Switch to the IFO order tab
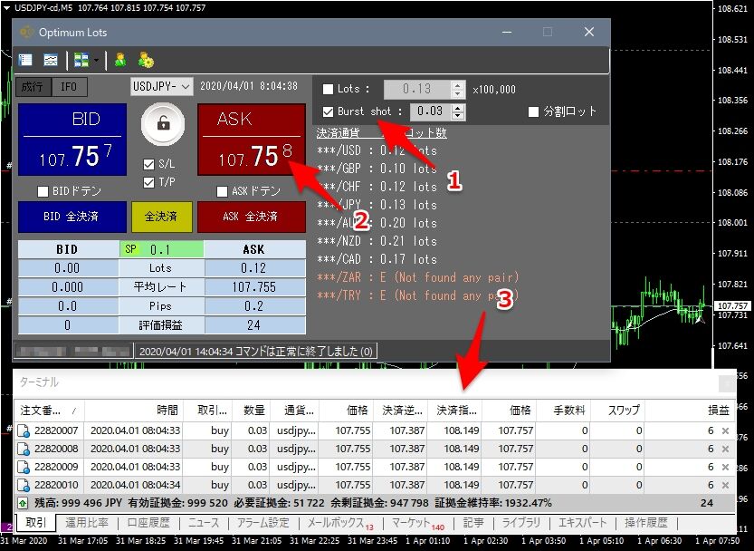Screen dimensions: 754x551 (x=69, y=87)
